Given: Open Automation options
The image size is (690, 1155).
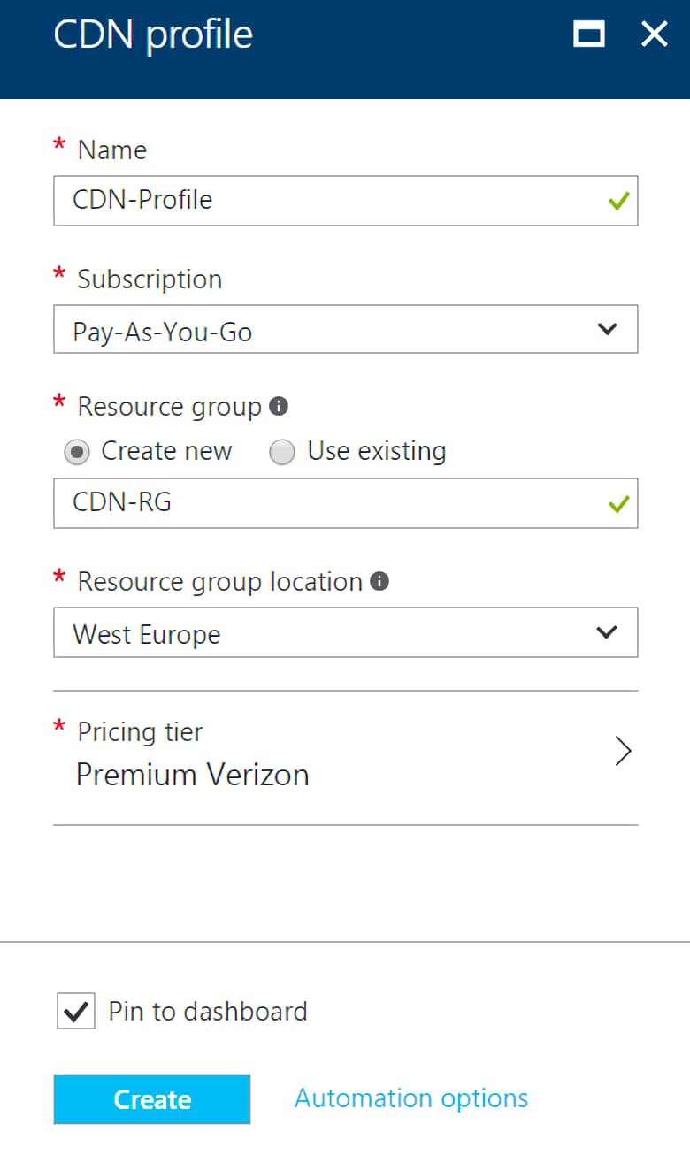Looking at the screenshot, I should pos(410,1097).
